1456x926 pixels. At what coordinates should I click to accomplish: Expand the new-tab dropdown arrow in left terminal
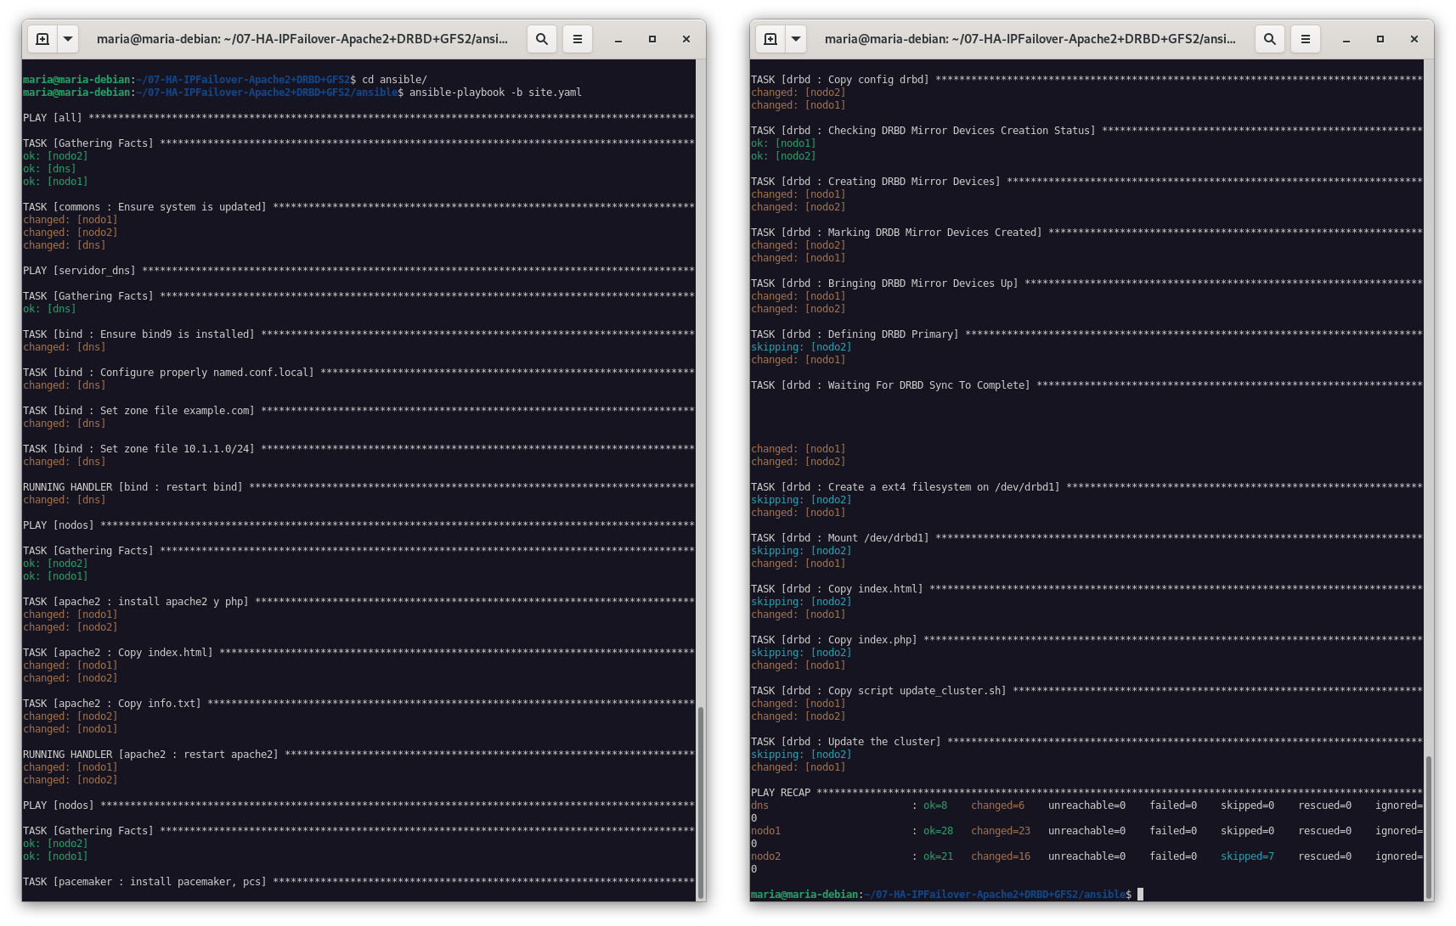68,39
